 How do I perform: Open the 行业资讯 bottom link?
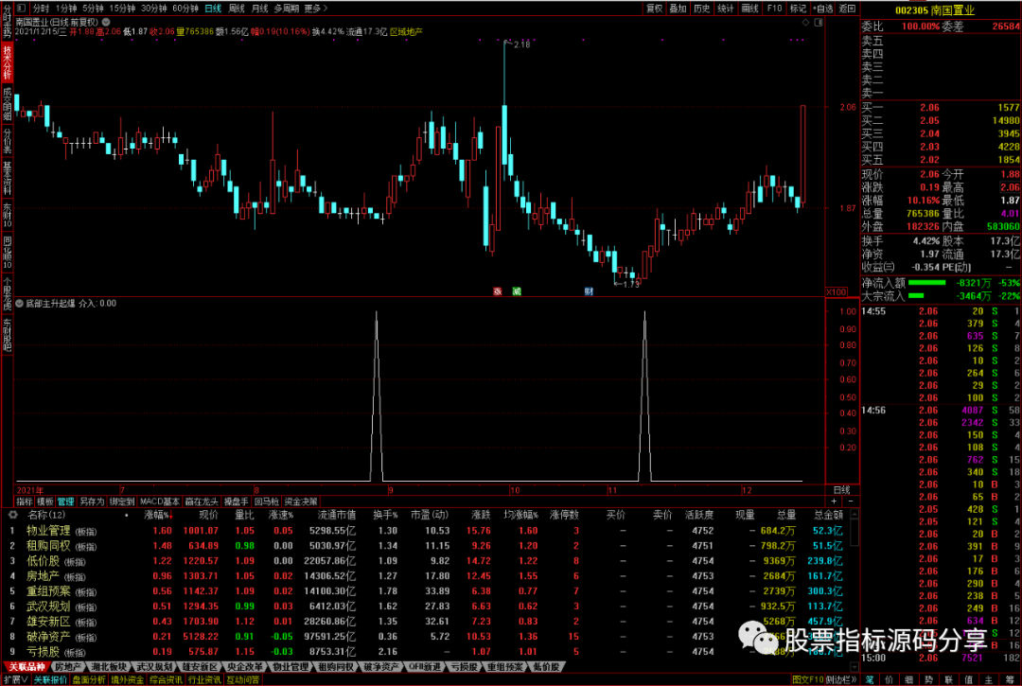coord(204,679)
